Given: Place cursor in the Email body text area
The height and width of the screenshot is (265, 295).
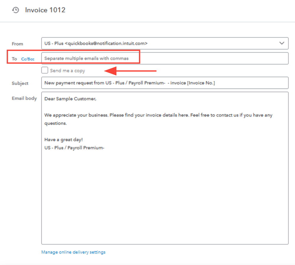Looking at the screenshot, I should point(165,168).
